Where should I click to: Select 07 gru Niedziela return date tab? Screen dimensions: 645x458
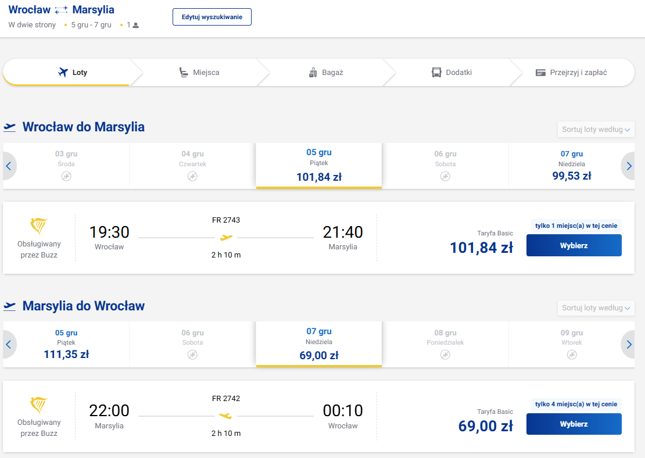click(x=319, y=344)
